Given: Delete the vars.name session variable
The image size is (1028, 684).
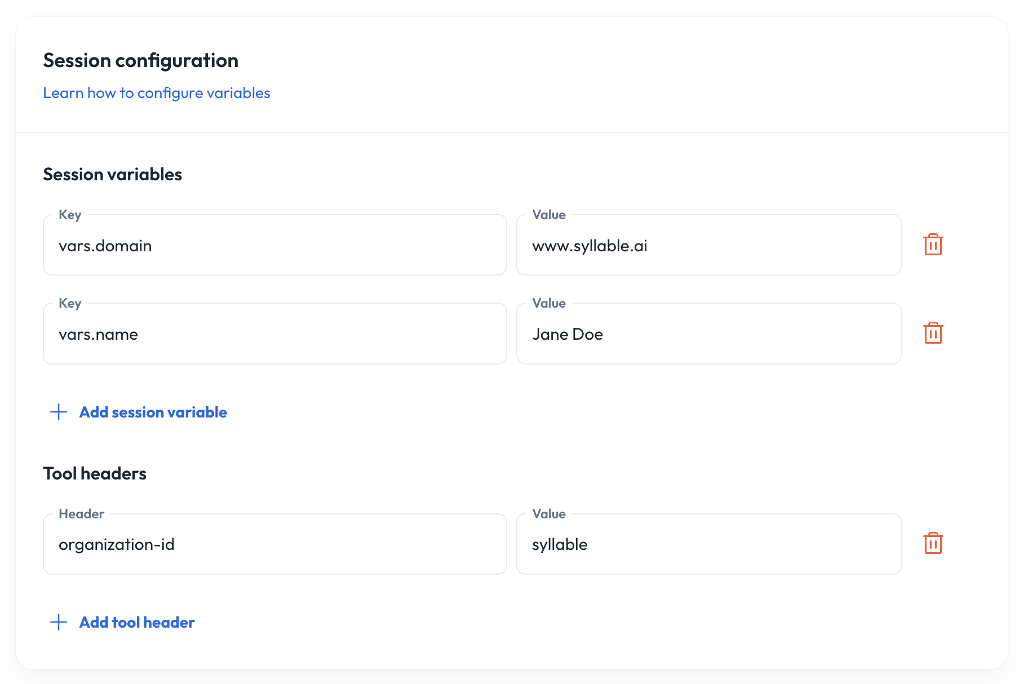Looking at the screenshot, I should click(x=933, y=333).
